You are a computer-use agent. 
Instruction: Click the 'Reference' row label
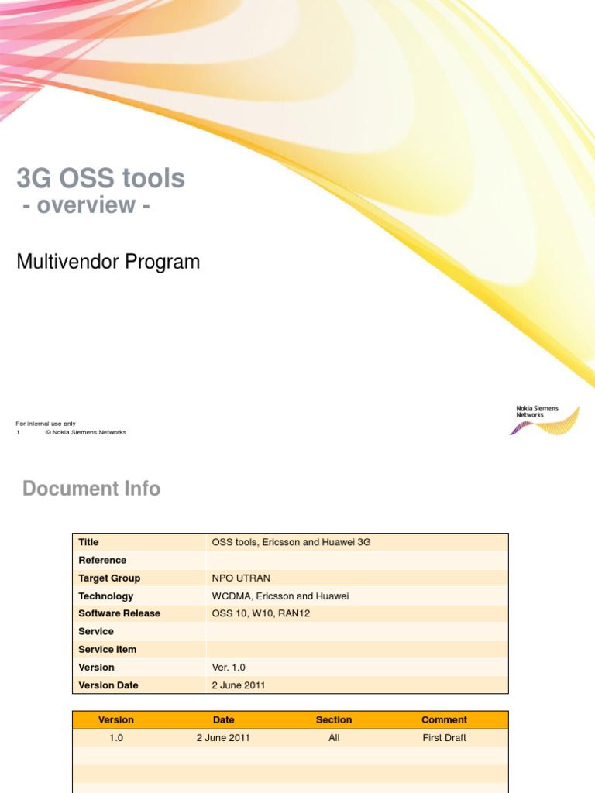click(x=102, y=560)
